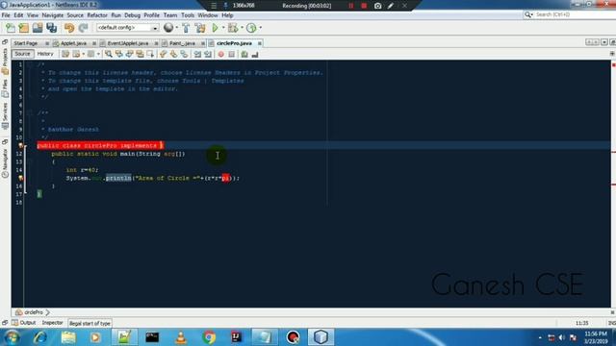
Task: Open the command prompt taskbar icon
Action: click(x=152, y=337)
